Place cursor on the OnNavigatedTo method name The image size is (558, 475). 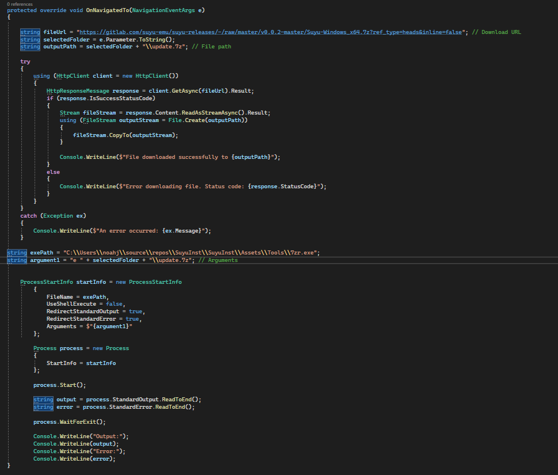[108, 10]
